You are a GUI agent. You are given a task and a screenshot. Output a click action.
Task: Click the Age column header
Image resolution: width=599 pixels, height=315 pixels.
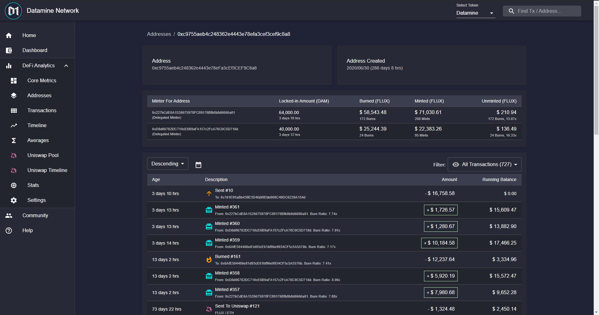pos(156,180)
